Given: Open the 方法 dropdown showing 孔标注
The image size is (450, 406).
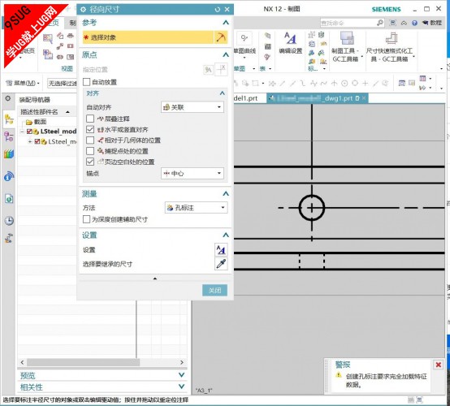Looking at the screenshot, I should coord(197,207).
